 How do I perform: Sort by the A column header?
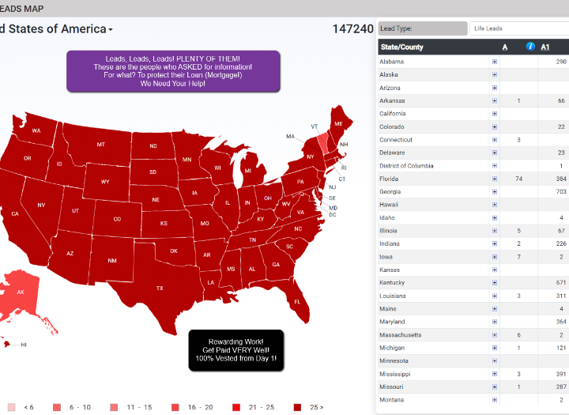coord(505,47)
